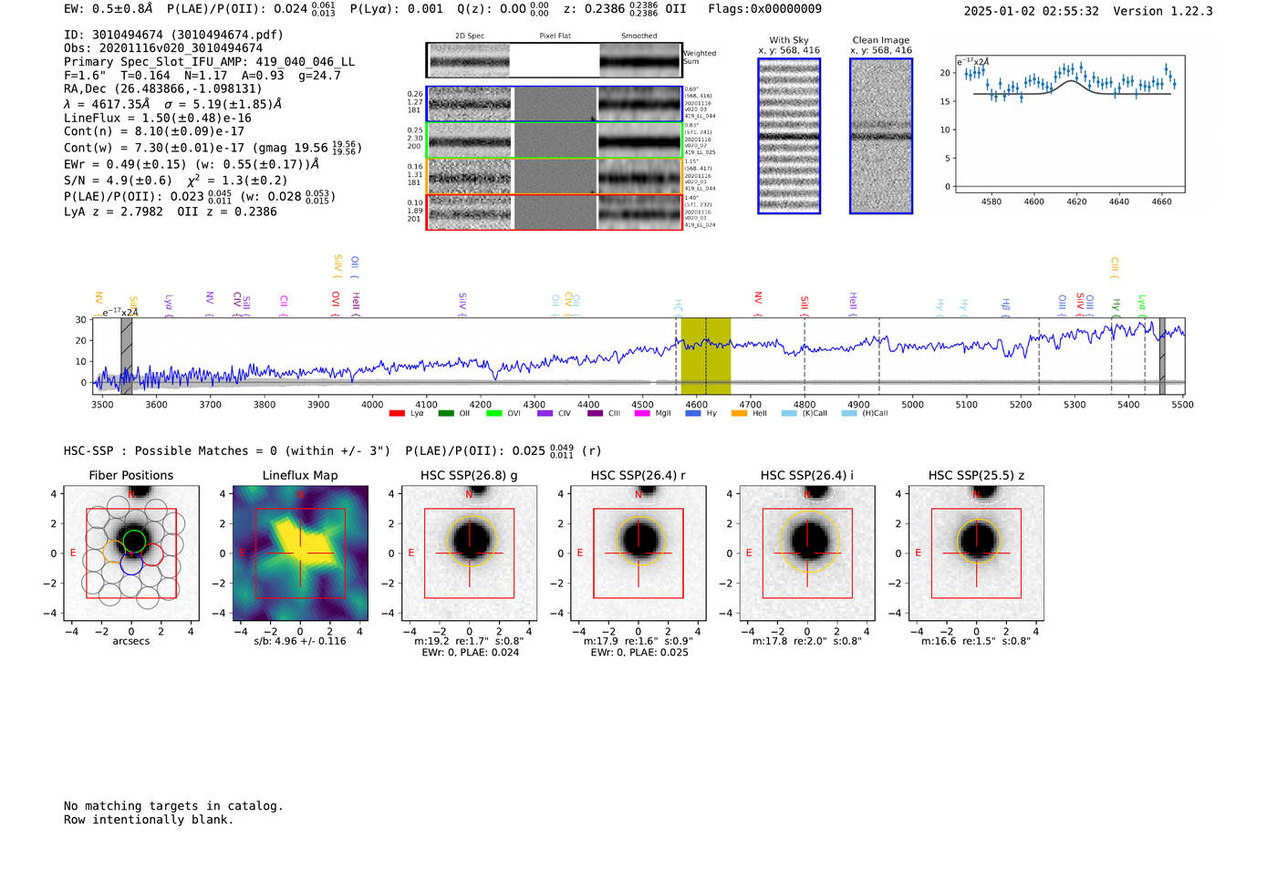Click the 4600 tick on the spectrum axis
Image resolution: width=1277 pixels, height=869 pixels.
696,404
